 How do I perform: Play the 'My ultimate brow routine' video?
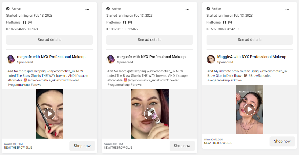[249, 109]
